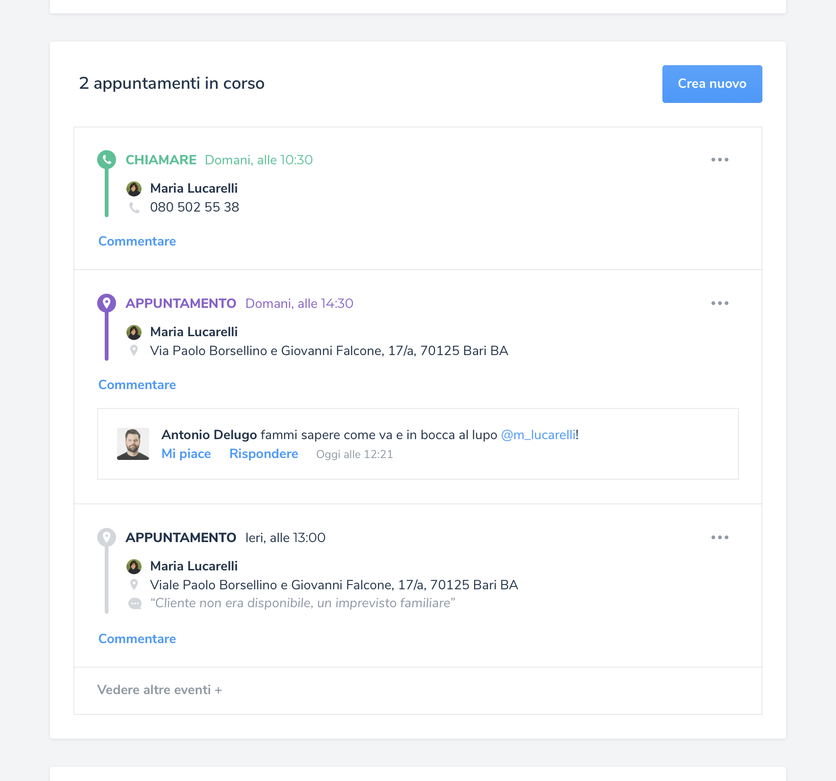Open the options menu for the 14:30 appointment
The image size is (836, 781).
[719, 303]
